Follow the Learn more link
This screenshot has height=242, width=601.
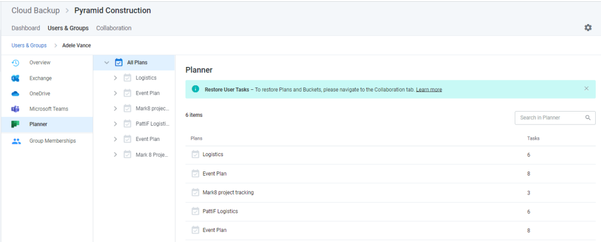tap(429, 89)
